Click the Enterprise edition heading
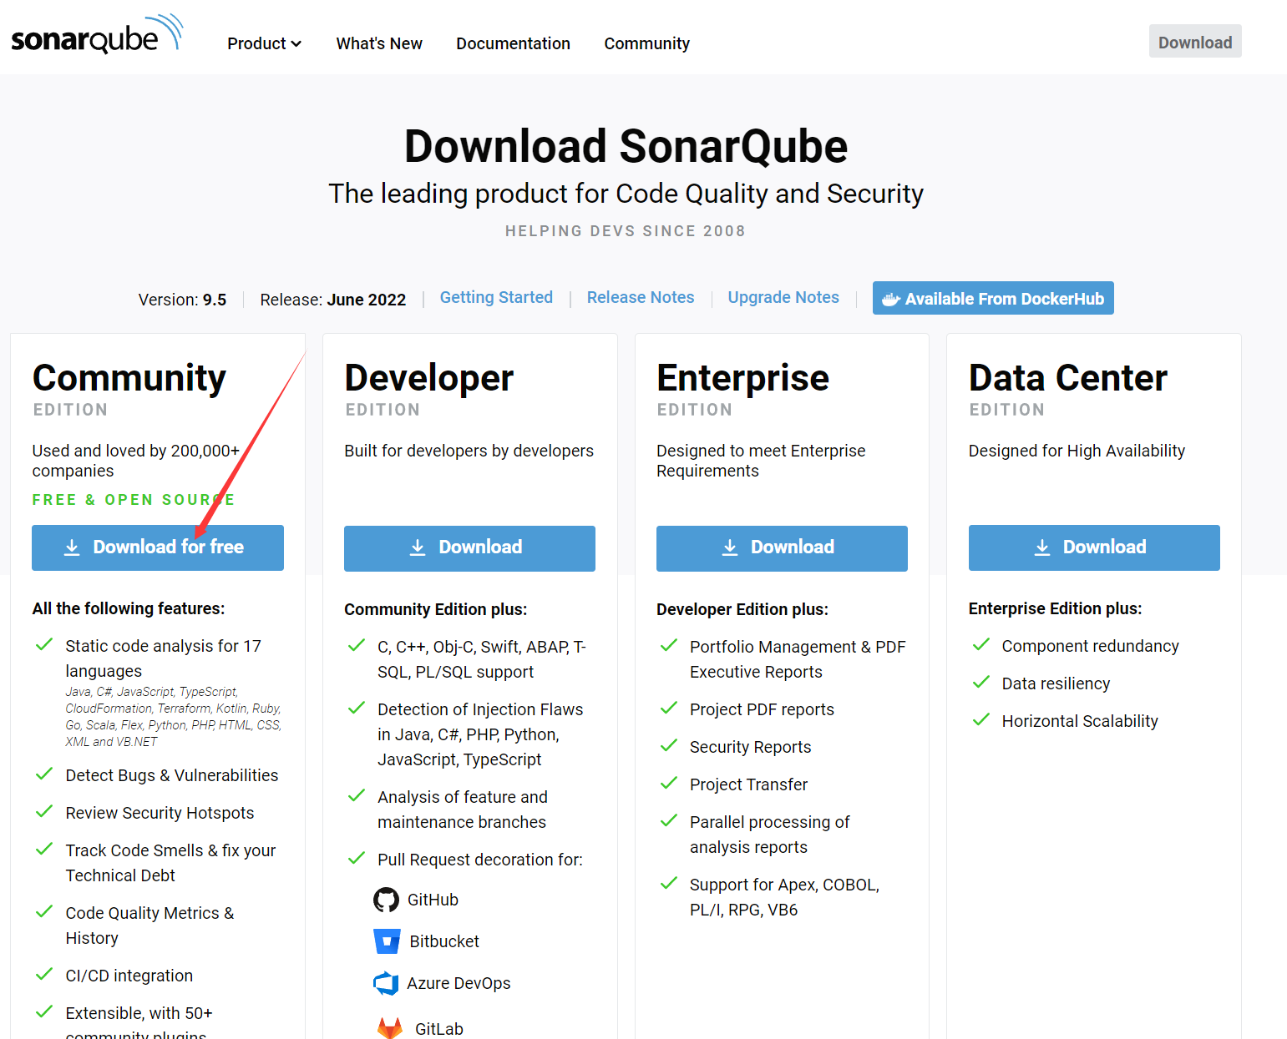Screen dimensions: 1287x1039 743,378
